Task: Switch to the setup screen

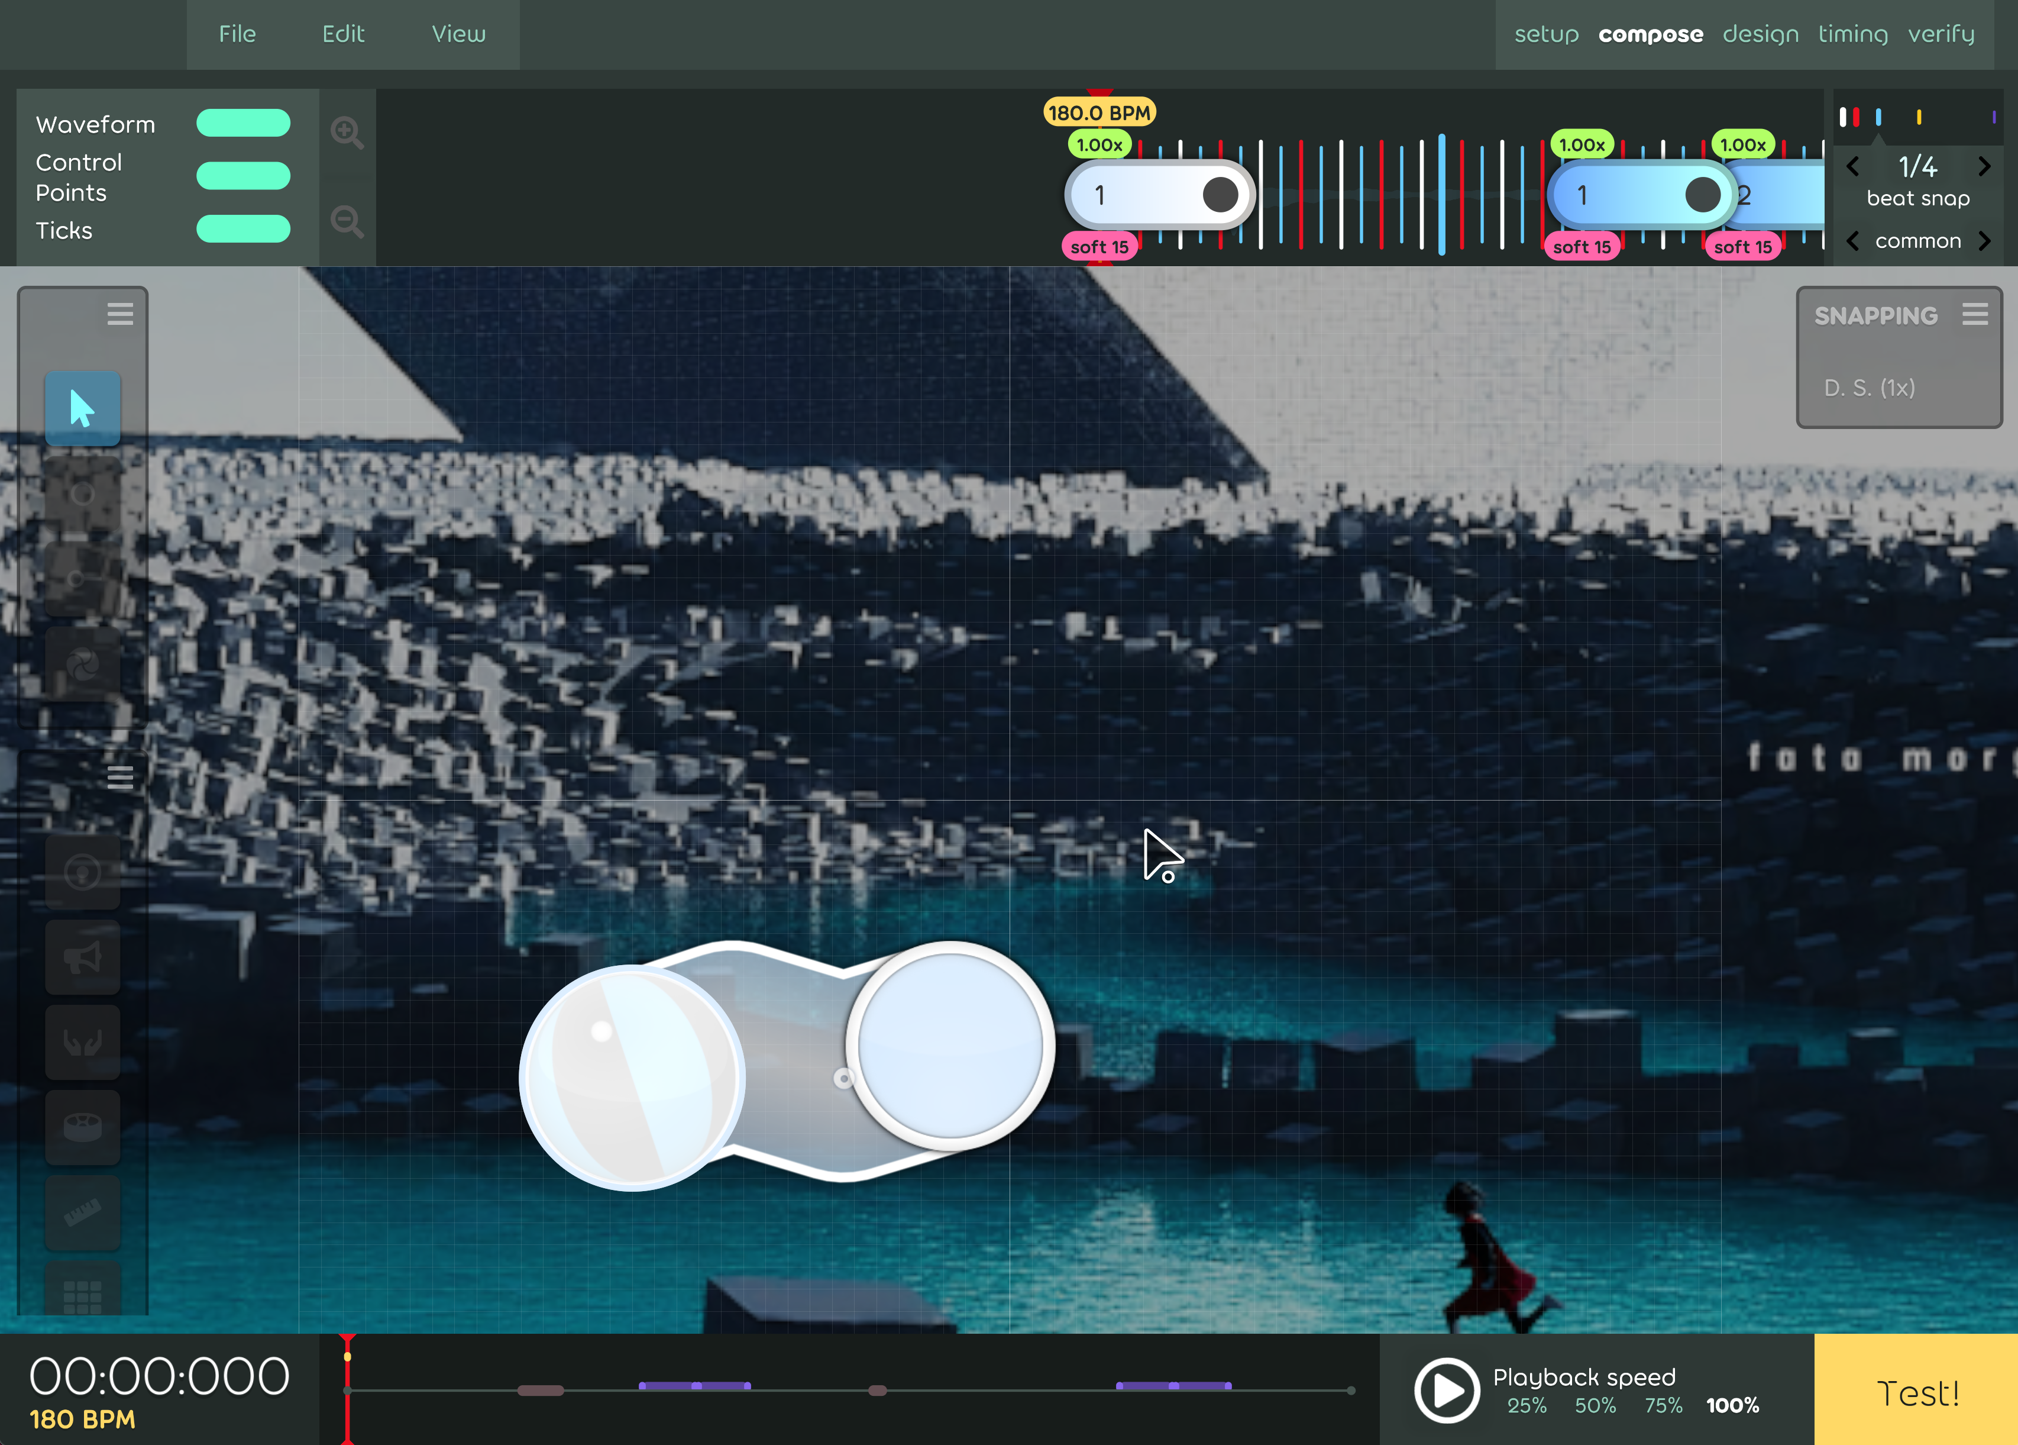Action: point(1547,34)
